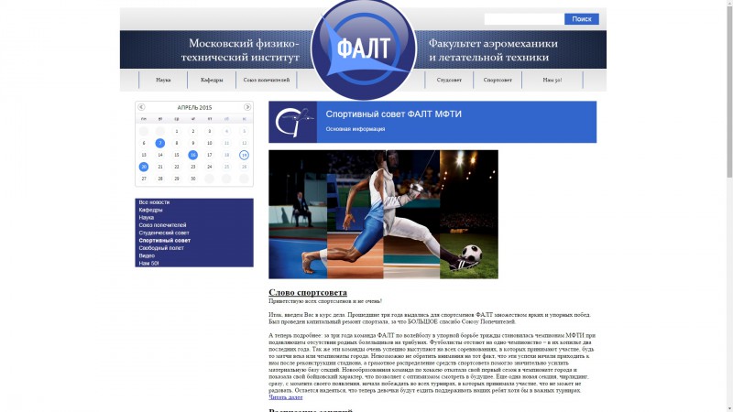The height and width of the screenshot is (412, 733).
Task: Click the Поиск search button
Action: (582, 18)
